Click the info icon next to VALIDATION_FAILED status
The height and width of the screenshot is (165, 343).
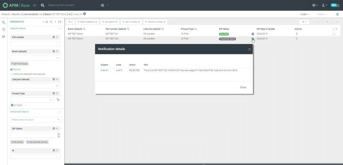[252, 39]
